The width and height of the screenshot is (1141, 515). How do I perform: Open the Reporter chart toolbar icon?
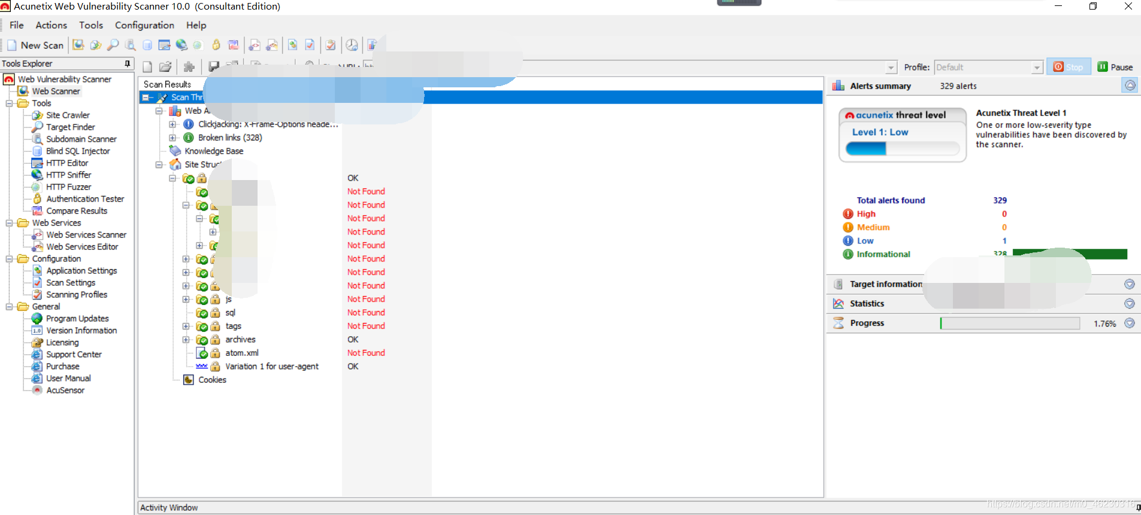pos(372,45)
